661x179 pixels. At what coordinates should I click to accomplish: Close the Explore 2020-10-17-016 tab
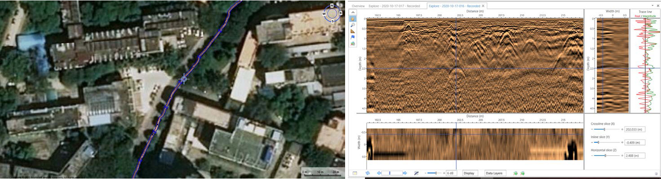(483, 6)
